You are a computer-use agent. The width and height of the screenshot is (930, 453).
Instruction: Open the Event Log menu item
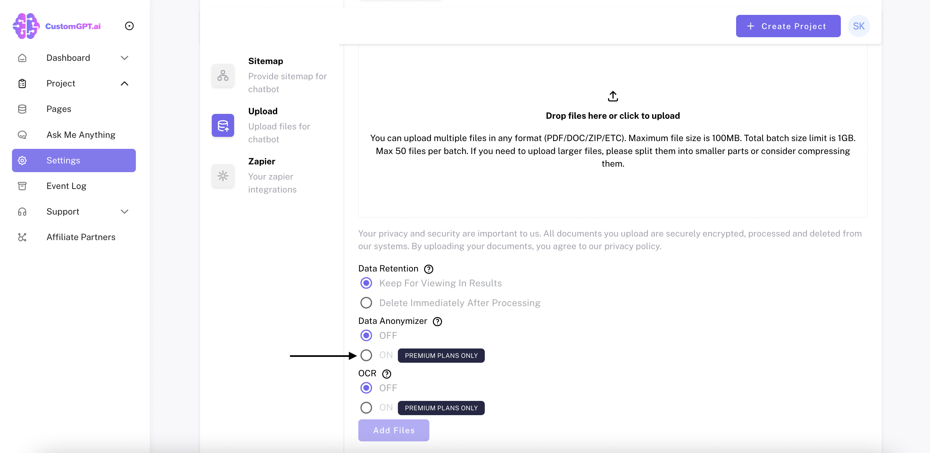coord(66,186)
